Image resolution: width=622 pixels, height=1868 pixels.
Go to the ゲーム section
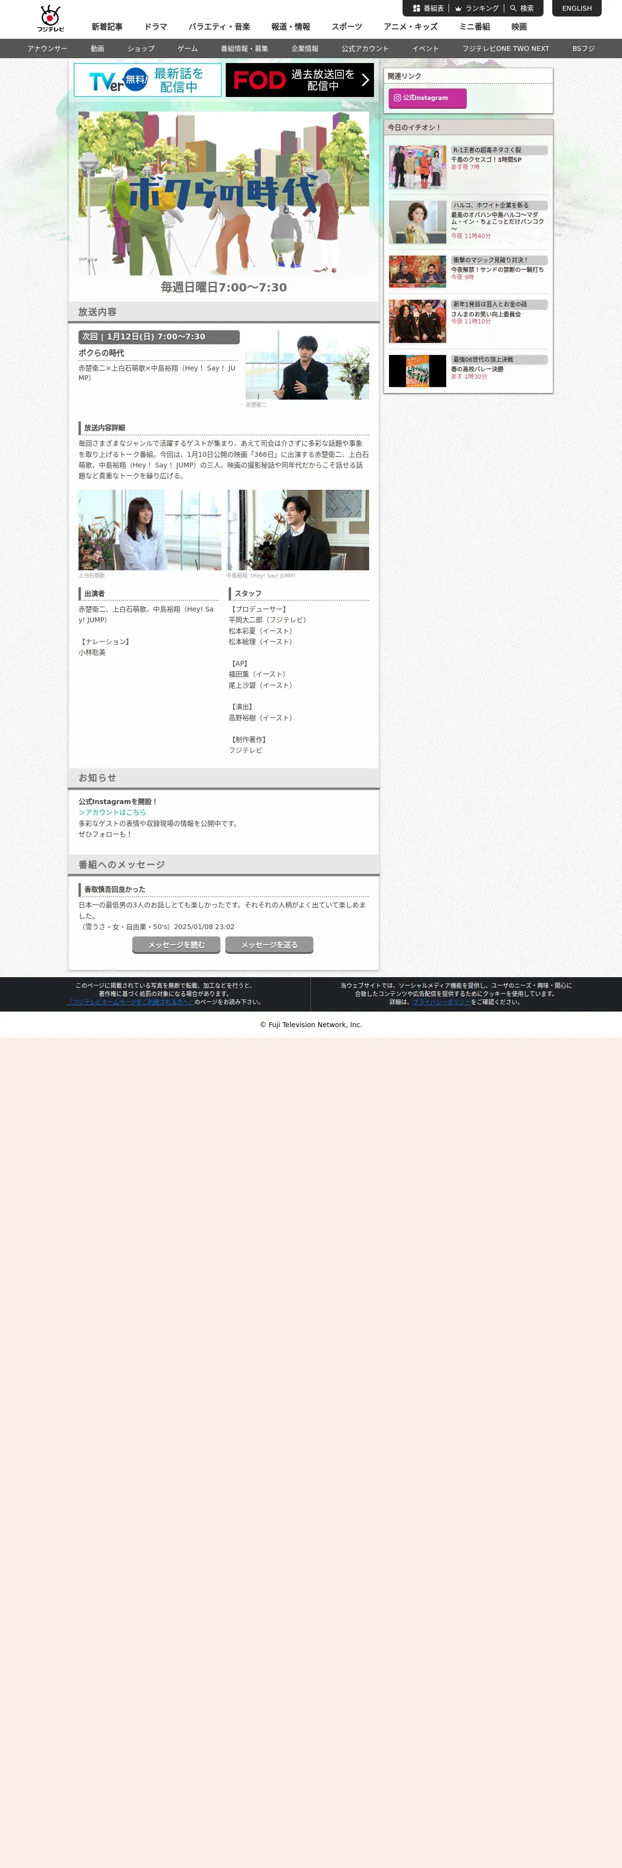coord(187,48)
